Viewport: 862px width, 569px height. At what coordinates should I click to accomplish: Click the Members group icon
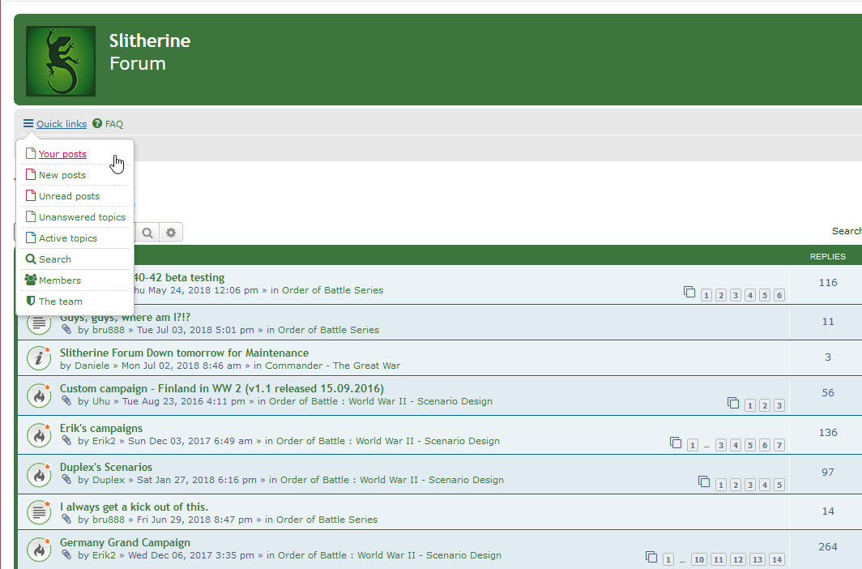tap(31, 280)
